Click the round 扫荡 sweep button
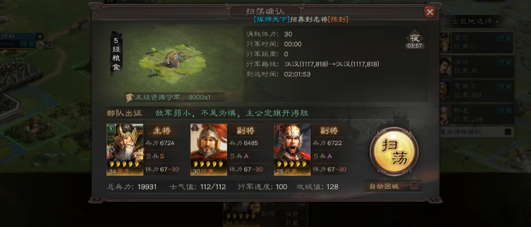The width and height of the screenshot is (531, 227). pos(394,151)
